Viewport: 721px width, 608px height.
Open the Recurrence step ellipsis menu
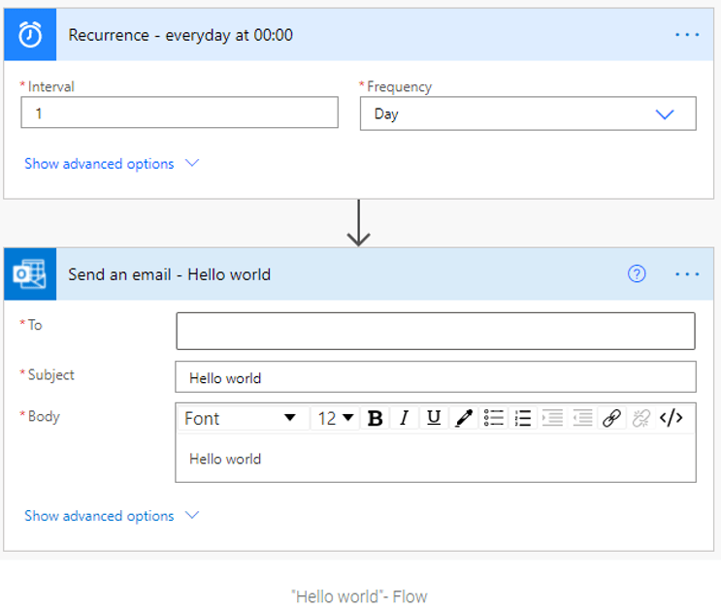687,35
